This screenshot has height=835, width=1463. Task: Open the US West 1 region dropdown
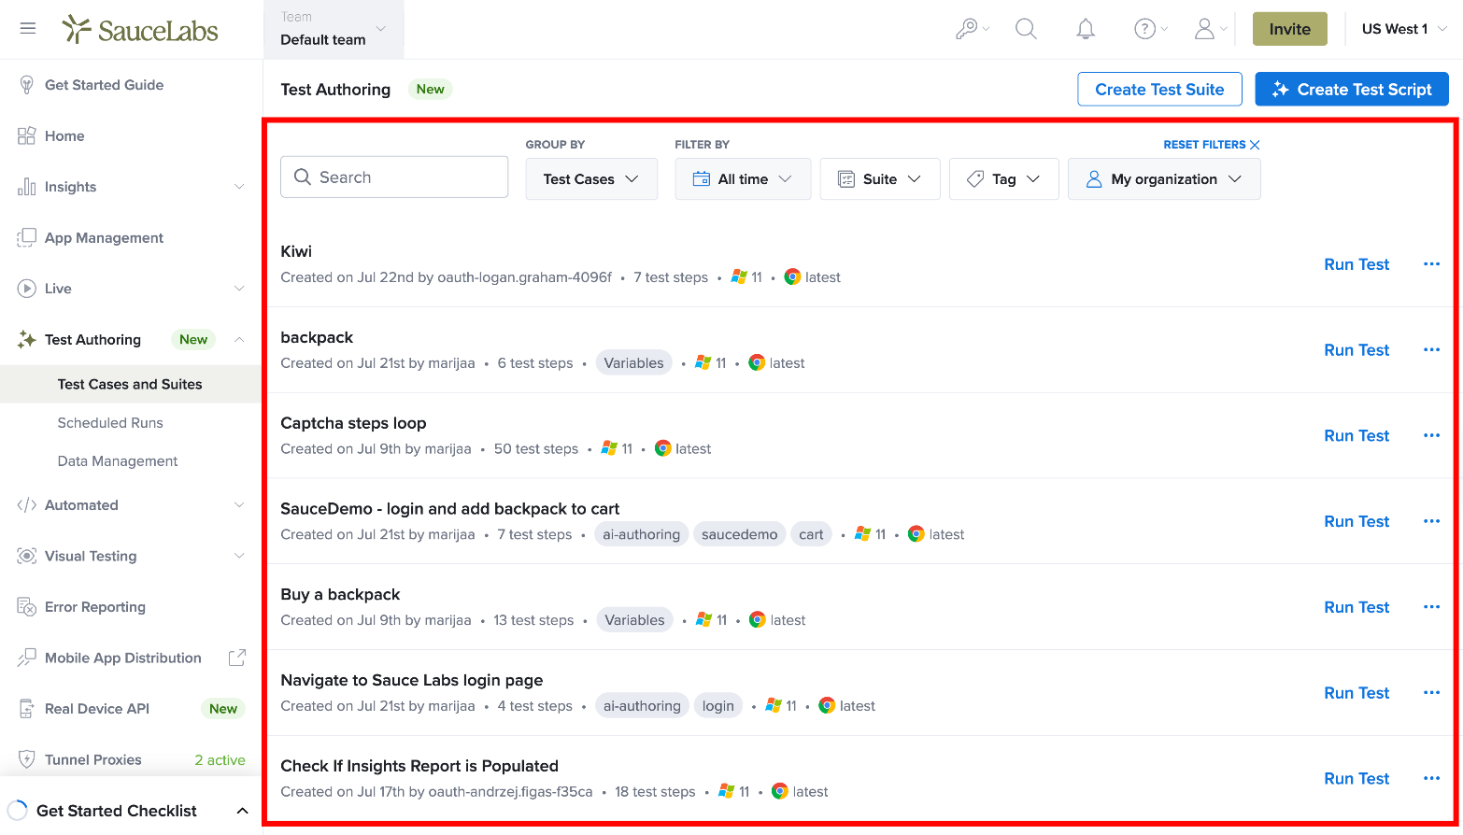[x=1404, y=29]
